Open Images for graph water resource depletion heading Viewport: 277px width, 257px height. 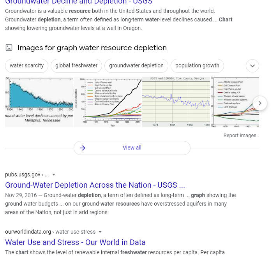[x=92, y=48]
